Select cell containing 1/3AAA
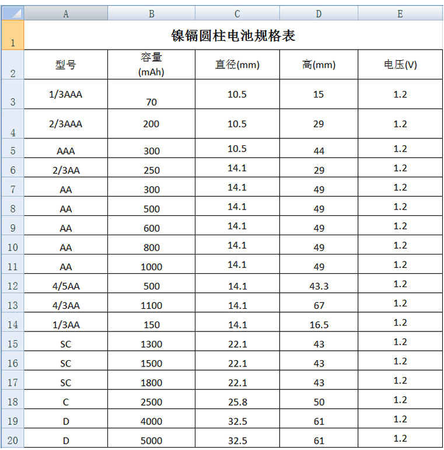 tap(66, 94)
